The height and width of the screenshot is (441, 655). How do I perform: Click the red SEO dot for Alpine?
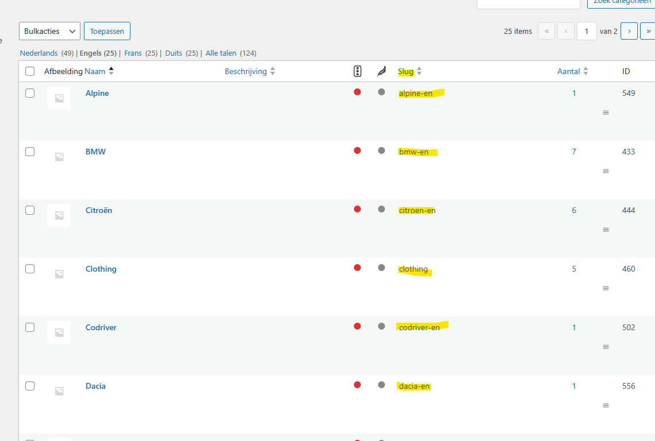357,92
